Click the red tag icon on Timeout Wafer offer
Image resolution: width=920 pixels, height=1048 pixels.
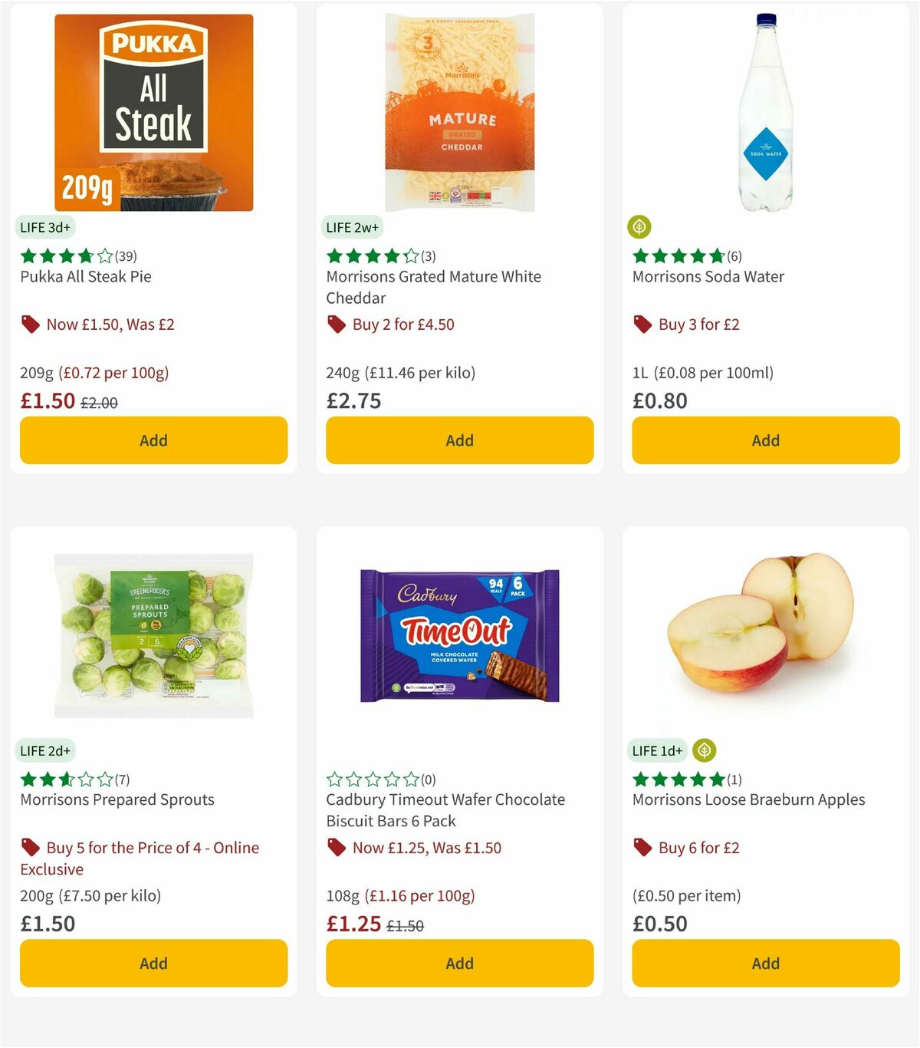point(336,848)
